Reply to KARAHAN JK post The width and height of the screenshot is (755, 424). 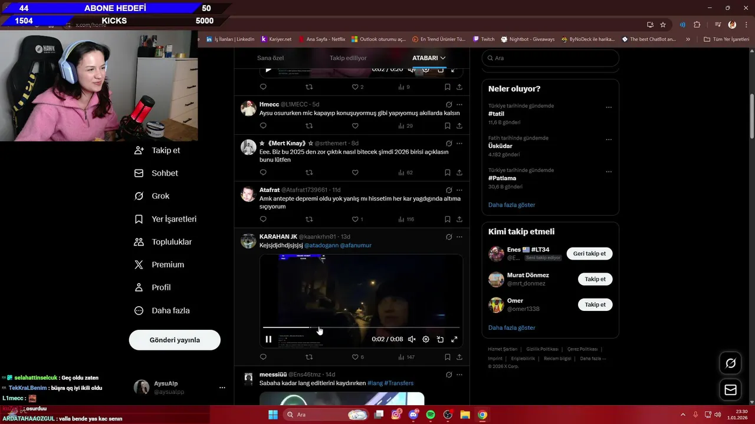tap(263, 357)
